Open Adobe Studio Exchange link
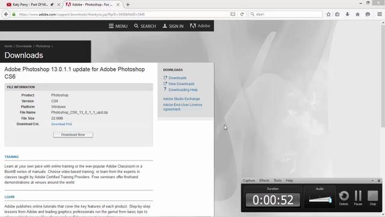 click(x=181, y=99)
